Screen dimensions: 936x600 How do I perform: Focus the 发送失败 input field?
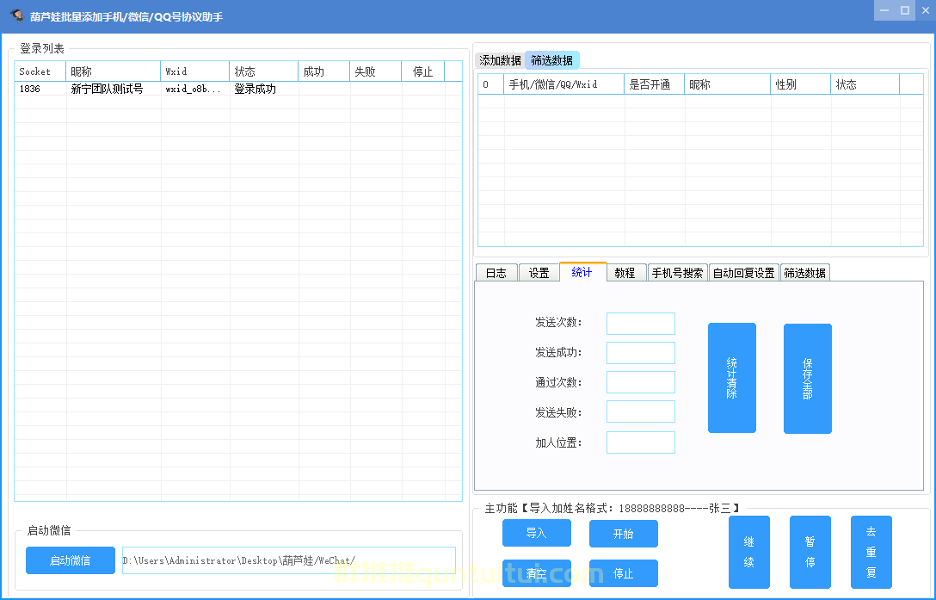641,411
